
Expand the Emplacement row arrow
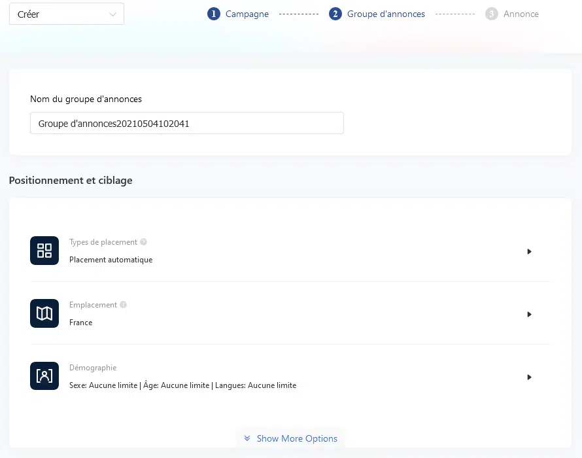tap(529, 314)
